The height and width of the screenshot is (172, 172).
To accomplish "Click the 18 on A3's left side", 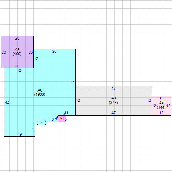I will point(78,101).
